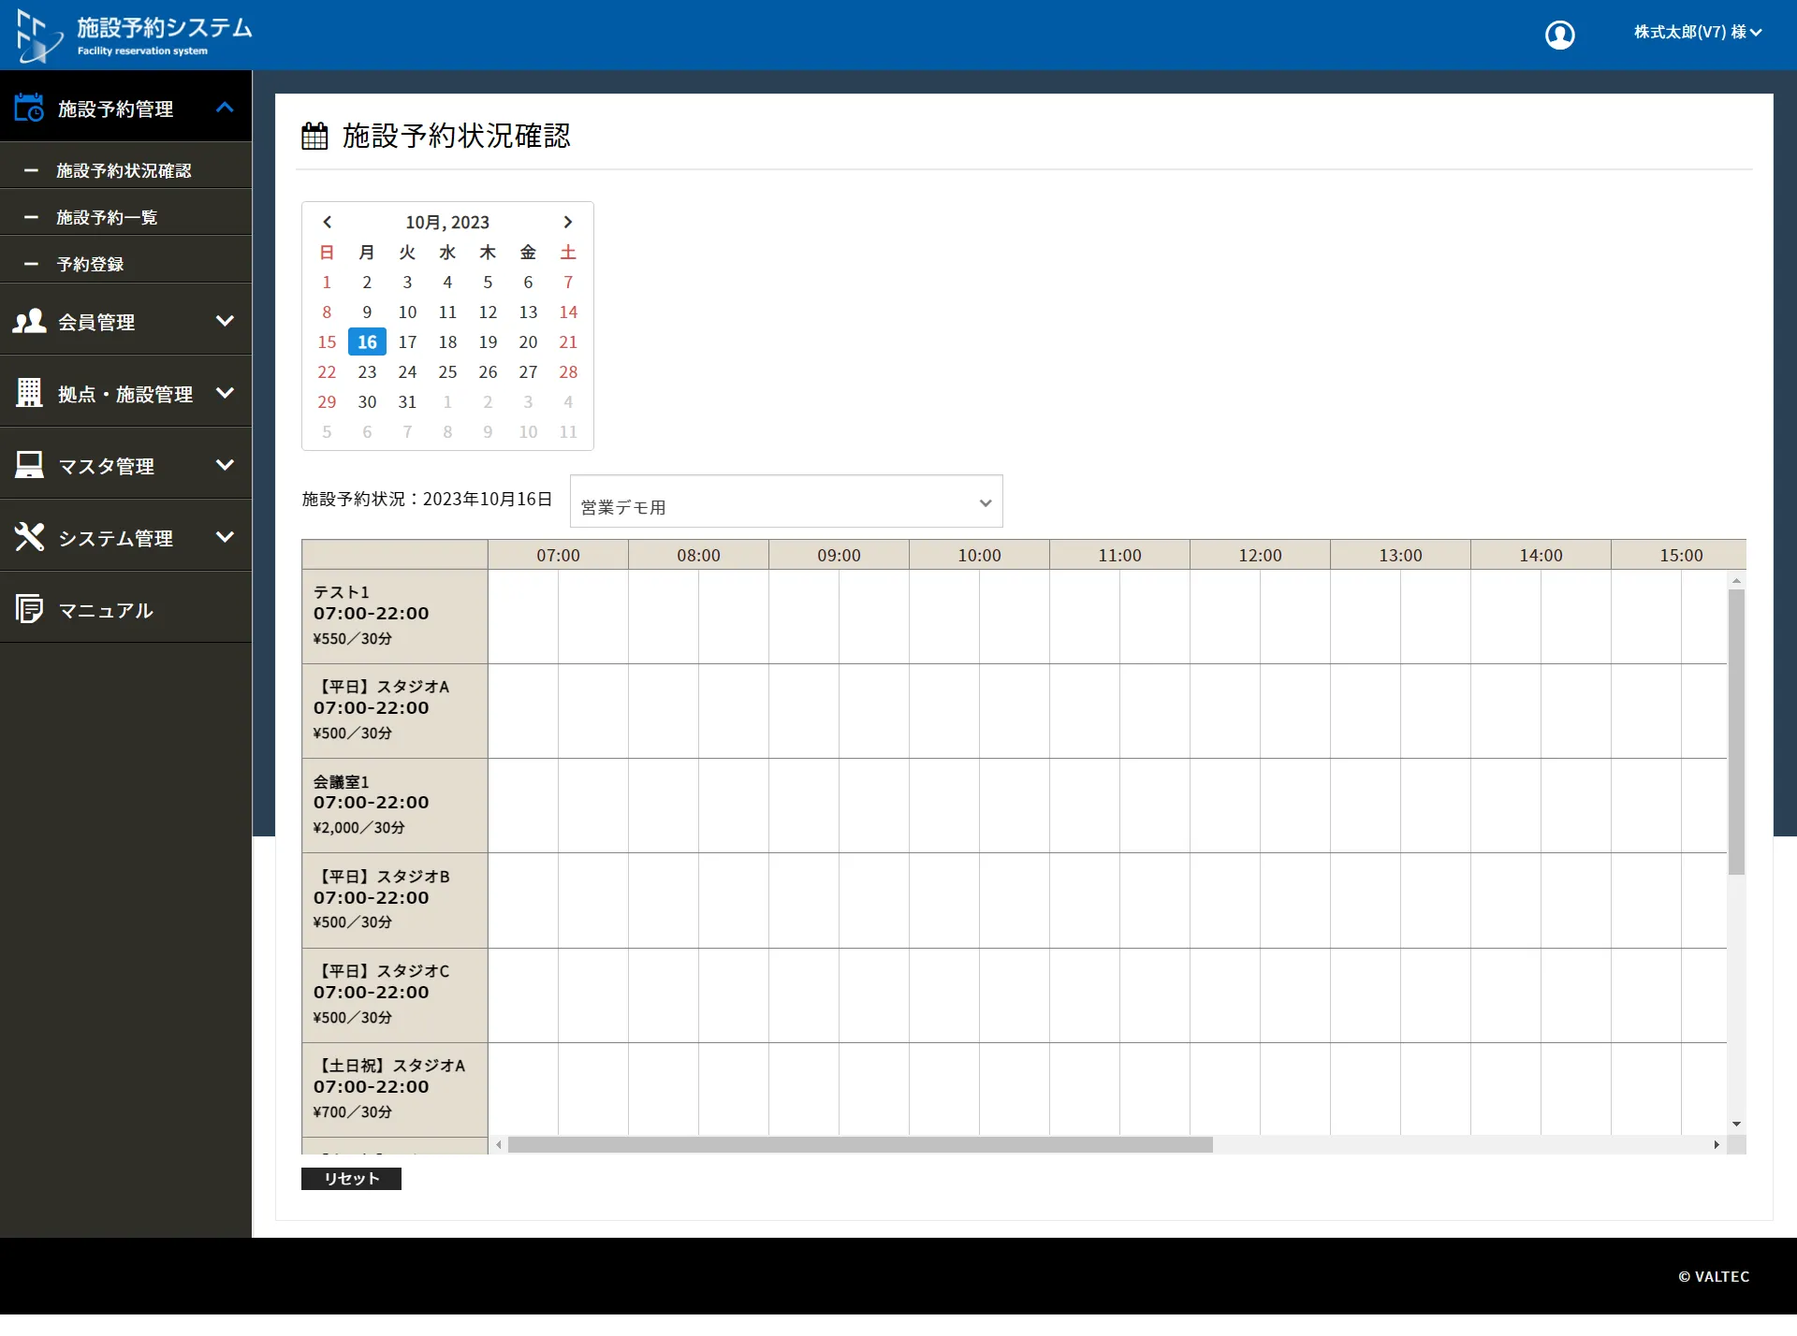Click the 【平日】スタジオC facility label
The image size is (1797, 1336).
382,971
